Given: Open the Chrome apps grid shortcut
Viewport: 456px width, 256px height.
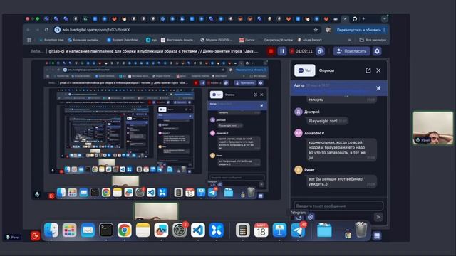Looking at the screenshot, I should click(29, 40).
